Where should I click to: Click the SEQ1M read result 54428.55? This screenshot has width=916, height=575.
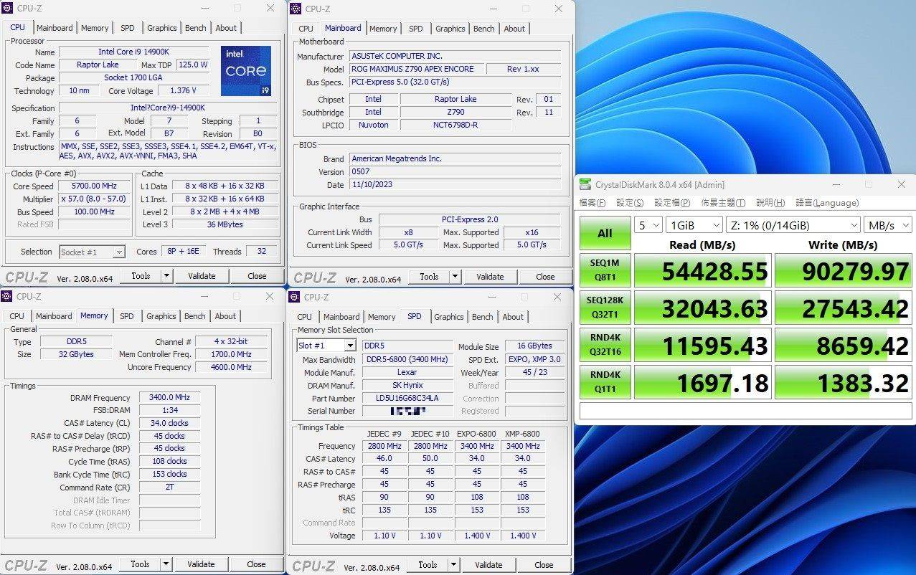pos(703,270)
